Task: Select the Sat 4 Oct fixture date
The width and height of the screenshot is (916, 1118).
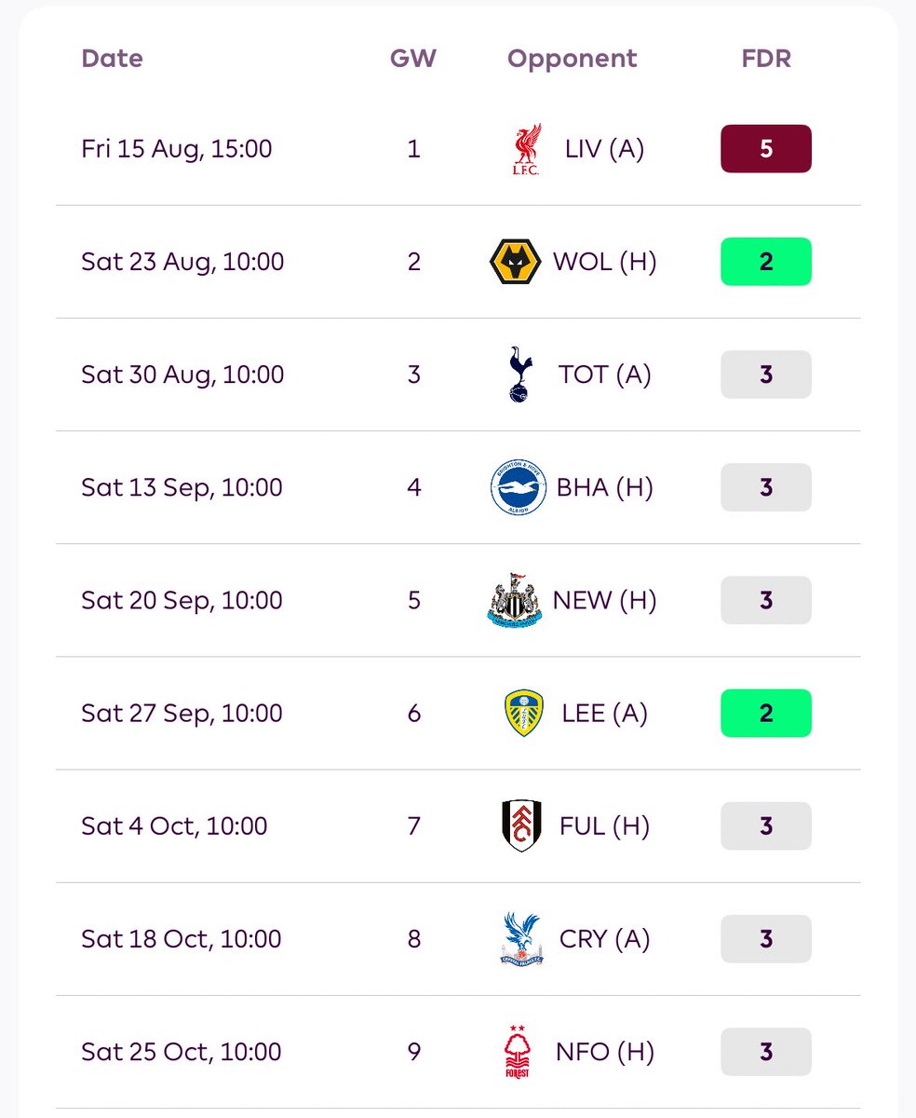Action: click(x=174, y=826)
